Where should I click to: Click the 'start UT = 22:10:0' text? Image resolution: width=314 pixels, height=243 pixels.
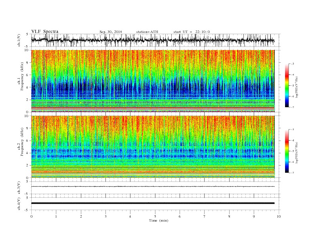point(191,32)
